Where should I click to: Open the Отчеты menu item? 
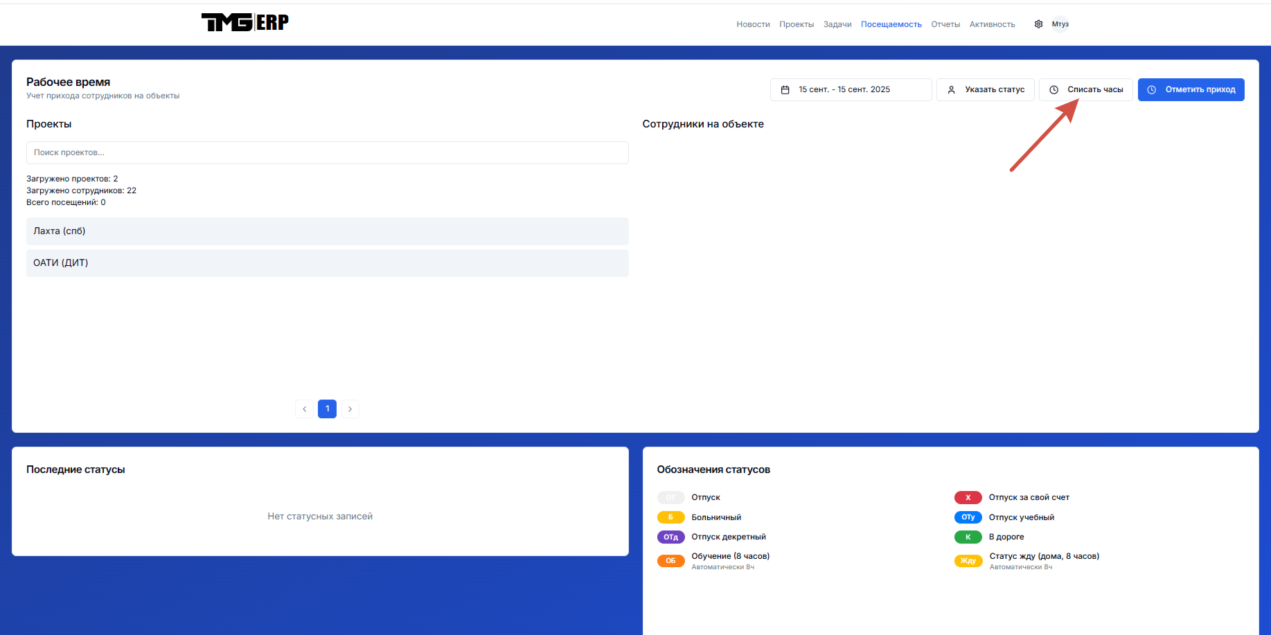coord(945,24)
